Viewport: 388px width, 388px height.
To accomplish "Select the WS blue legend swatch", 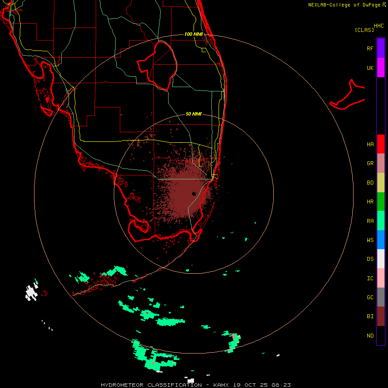I will click(x=381, y=240).
